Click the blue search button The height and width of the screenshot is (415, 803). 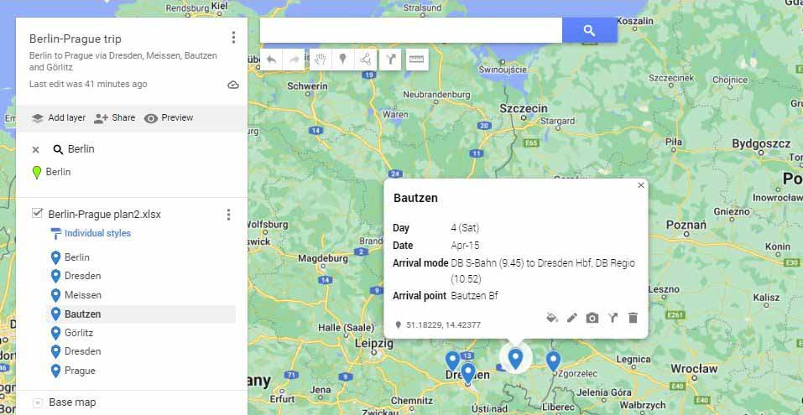tap(589, 31)
